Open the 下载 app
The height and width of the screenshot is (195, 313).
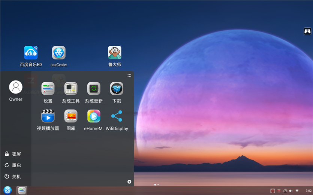tap(117, 89)
